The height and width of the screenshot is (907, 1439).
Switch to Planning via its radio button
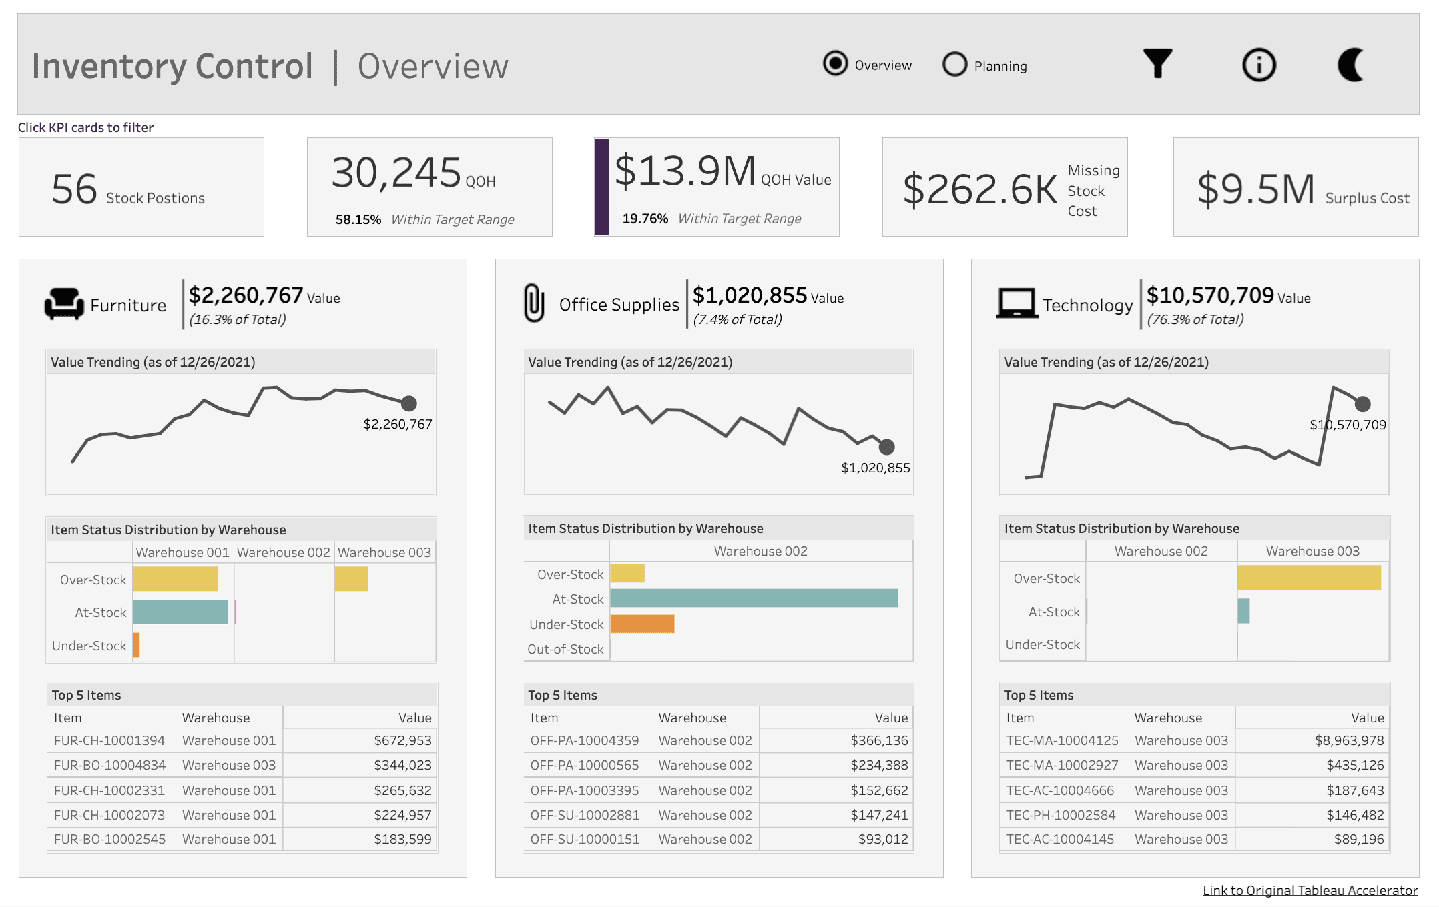coord(955,65)
